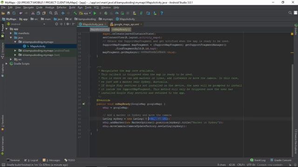Expand id.kampuskoding.mymaps (test) package
Image resolution: width=298 pixels, height=167 pixels.
15,55
